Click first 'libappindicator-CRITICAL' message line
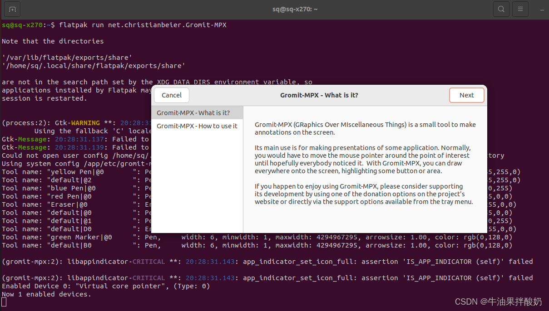The width and height of the screenshot is (549, 311). (267, 262)
